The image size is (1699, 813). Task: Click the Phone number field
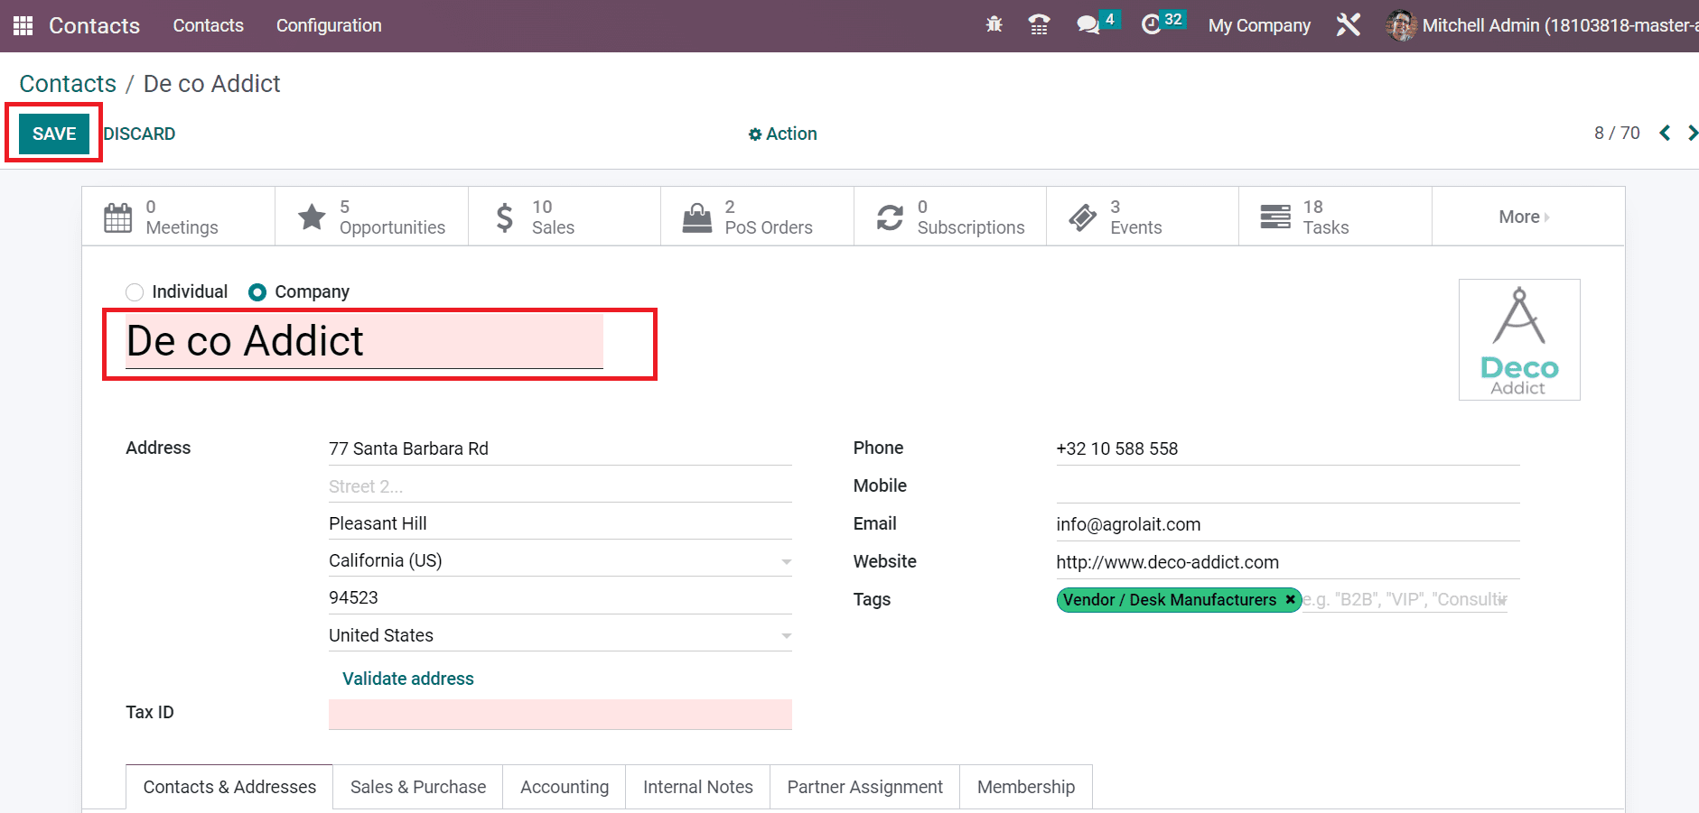coord(1288,448)
